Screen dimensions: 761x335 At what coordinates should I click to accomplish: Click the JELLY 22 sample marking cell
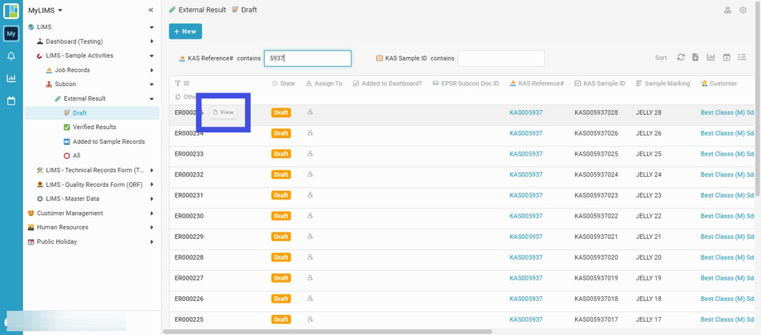tap(649, 216)
